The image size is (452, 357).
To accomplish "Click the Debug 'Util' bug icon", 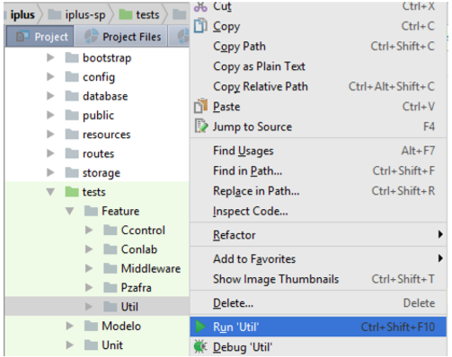I will point(200,346).
